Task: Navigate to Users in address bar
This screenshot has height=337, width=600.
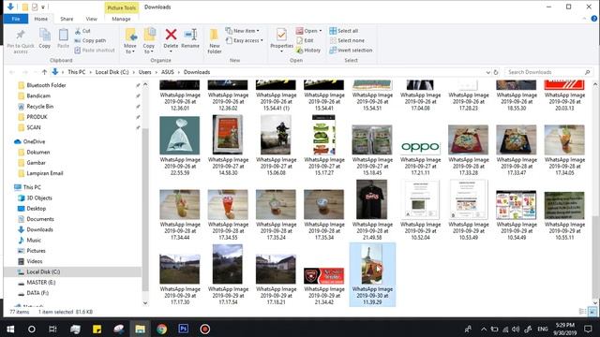Action: 145,72
